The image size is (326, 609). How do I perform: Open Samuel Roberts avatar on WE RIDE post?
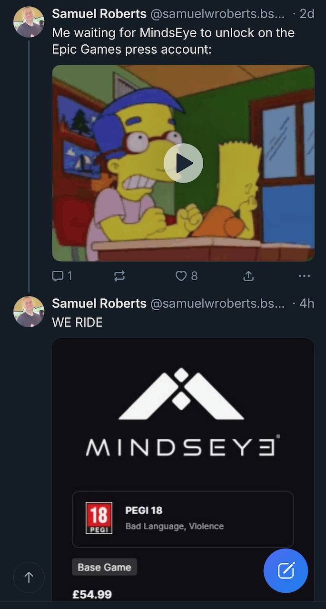point(29,312)
